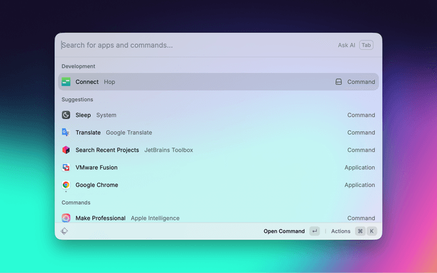437x273 pixels.
Task: Click the Enter key badge in footer
Action: (x=314, y=231)
